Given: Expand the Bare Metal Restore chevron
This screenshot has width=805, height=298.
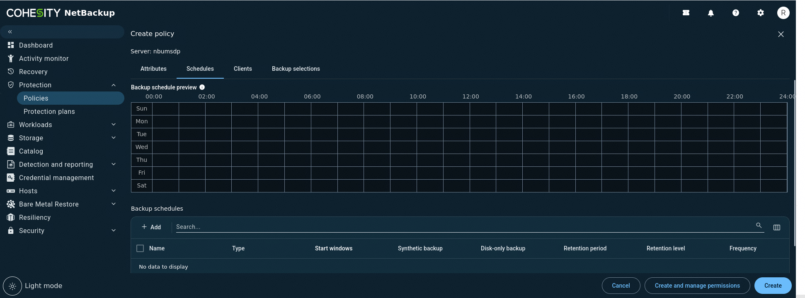Looking at the screenshot, I should pos(114,204).
